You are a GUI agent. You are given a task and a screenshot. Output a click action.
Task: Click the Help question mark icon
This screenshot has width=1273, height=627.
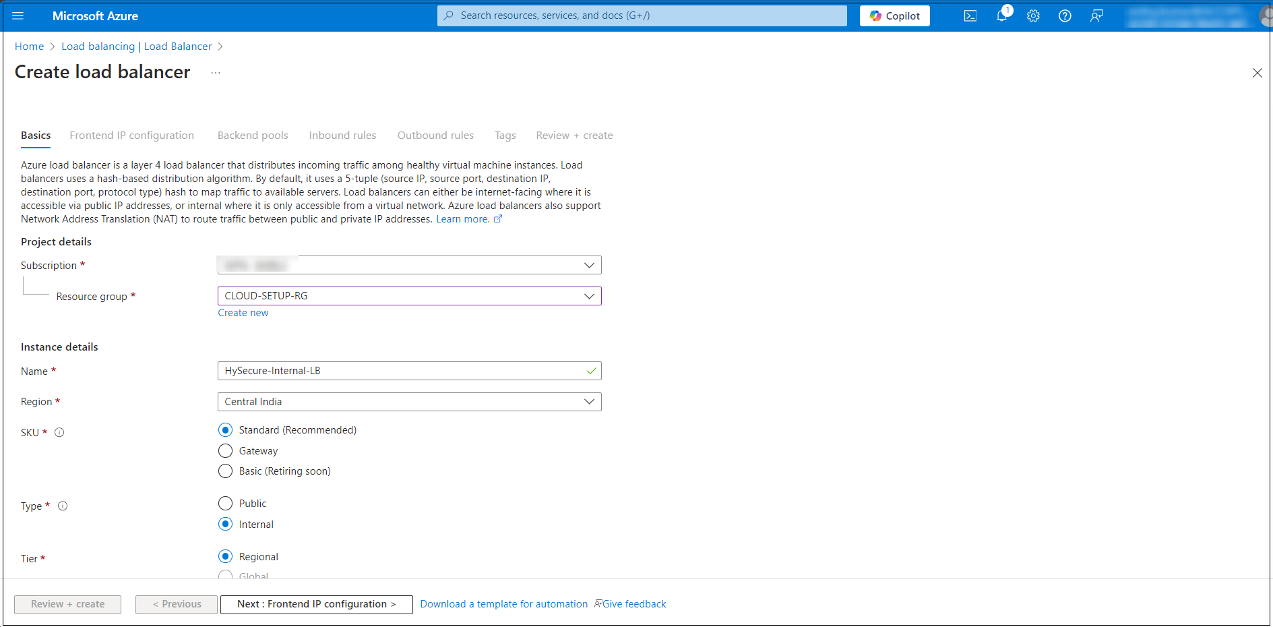[x=1065, y=16]
